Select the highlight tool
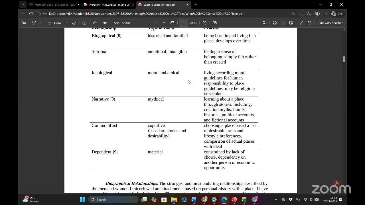 coord(34,23)
